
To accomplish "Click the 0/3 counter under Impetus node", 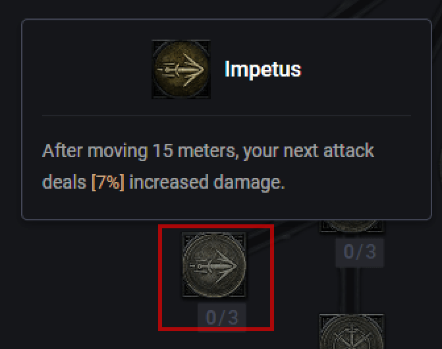I will point(222,317).
